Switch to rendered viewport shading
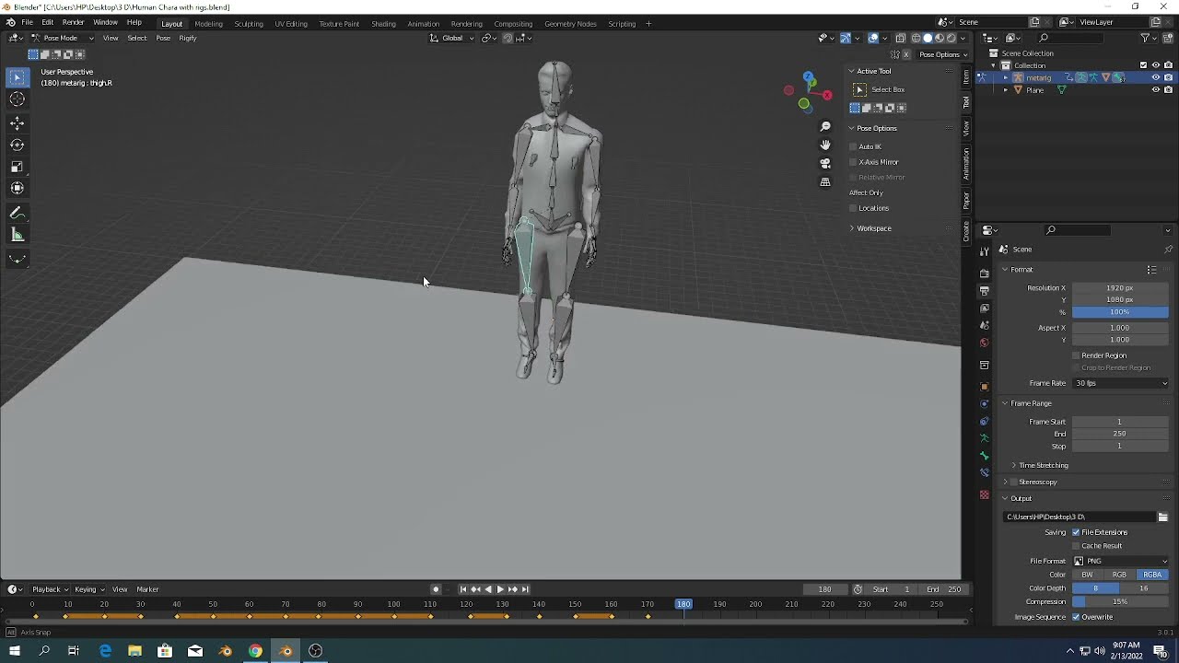1179x663 pixels. click(x=951, y=38)
